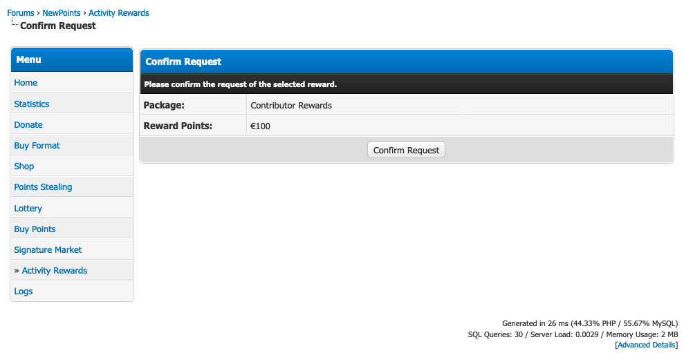Screen dimensions: 684x353
Task: Open Logs from the sidebar menu
Action: [x=24, y=292]
